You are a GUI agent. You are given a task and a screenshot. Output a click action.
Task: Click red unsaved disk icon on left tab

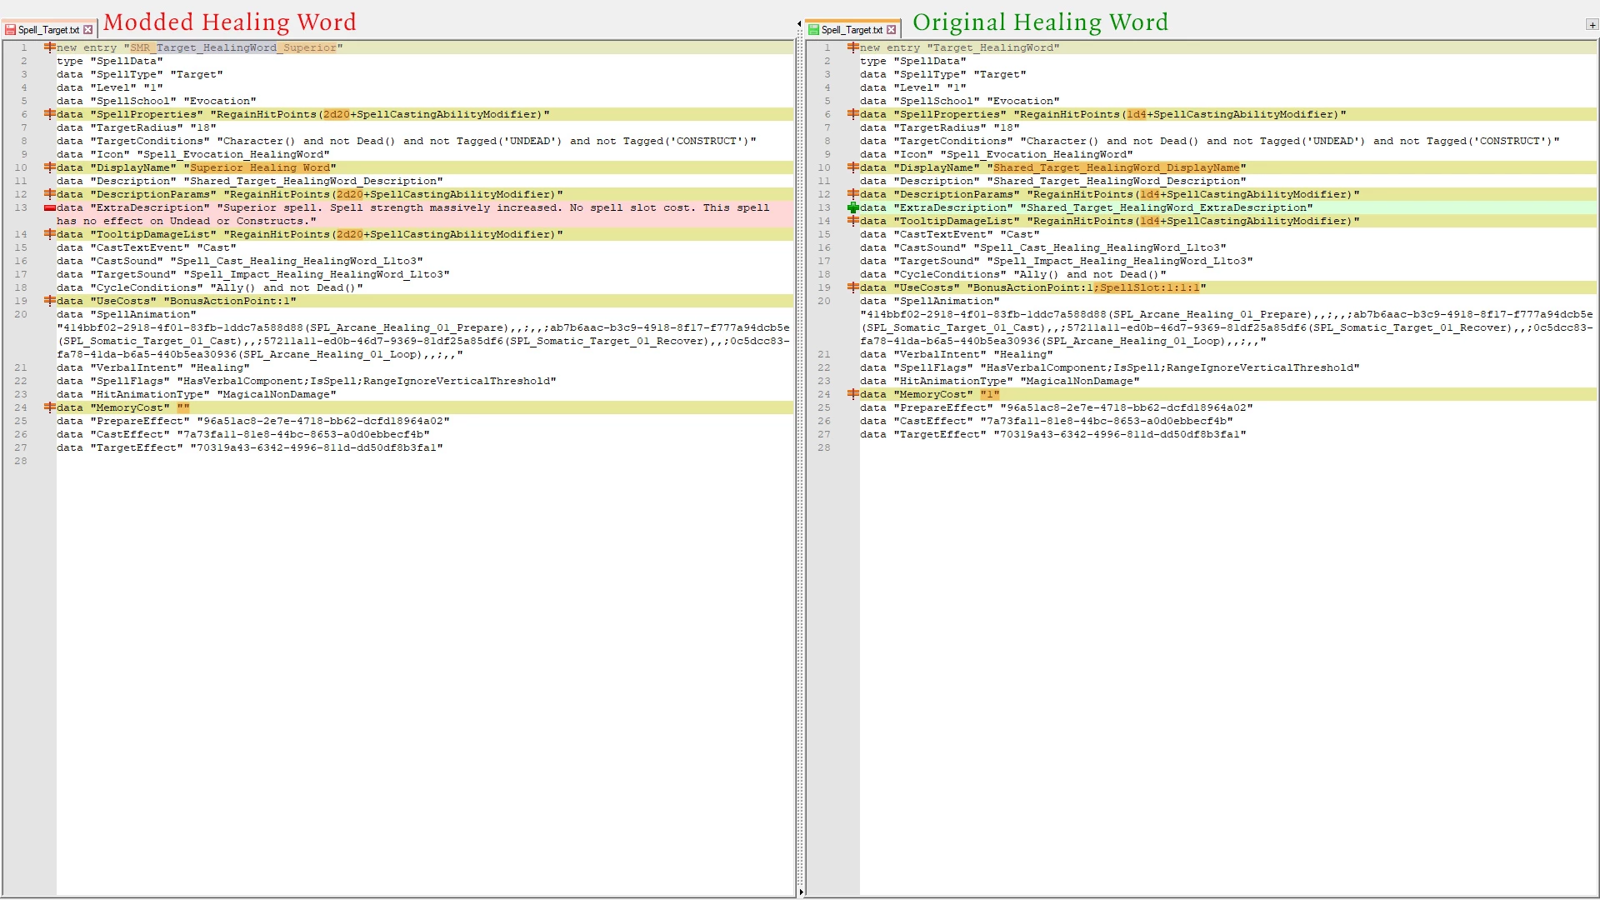pyautogui.click(x=11, y=29)
